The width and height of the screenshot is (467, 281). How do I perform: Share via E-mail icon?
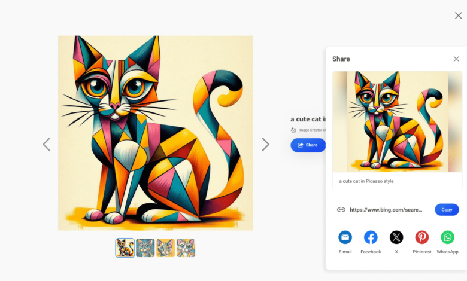(345, 237)
